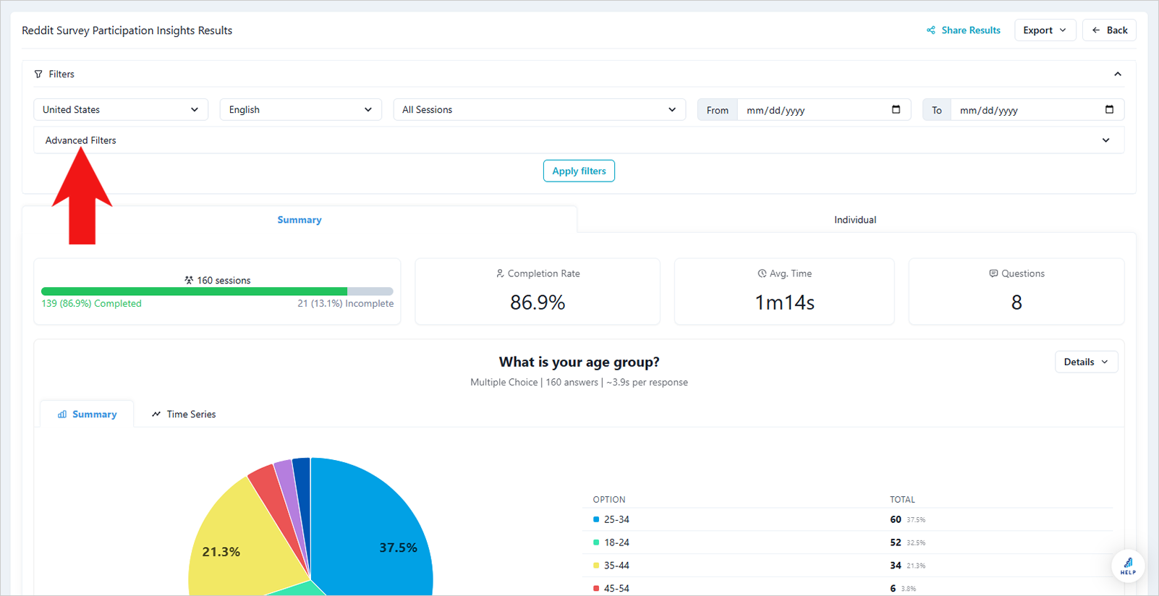1159x596 pixels.
Task: Expand the Advanced Filters section
Action: pyautogui.click(x=579, y=140)
